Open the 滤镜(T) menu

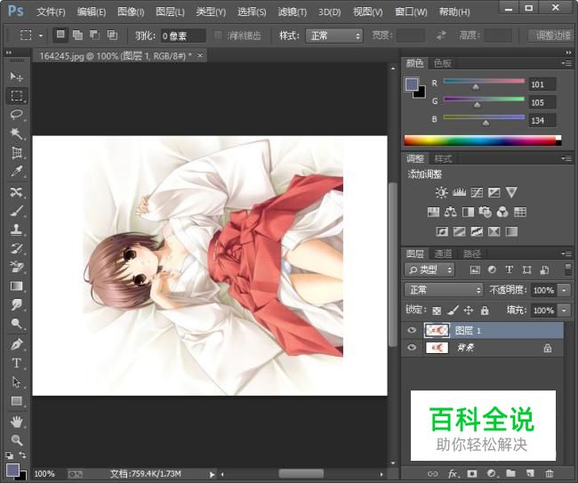[292, 12]
